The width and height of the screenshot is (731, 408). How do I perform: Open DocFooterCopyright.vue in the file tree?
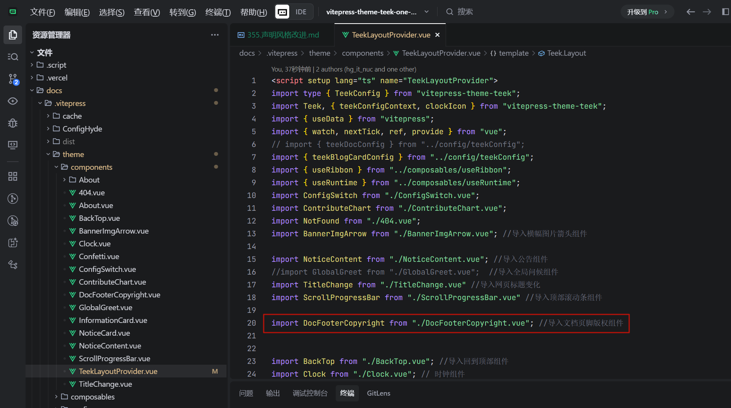click(126, 295)
